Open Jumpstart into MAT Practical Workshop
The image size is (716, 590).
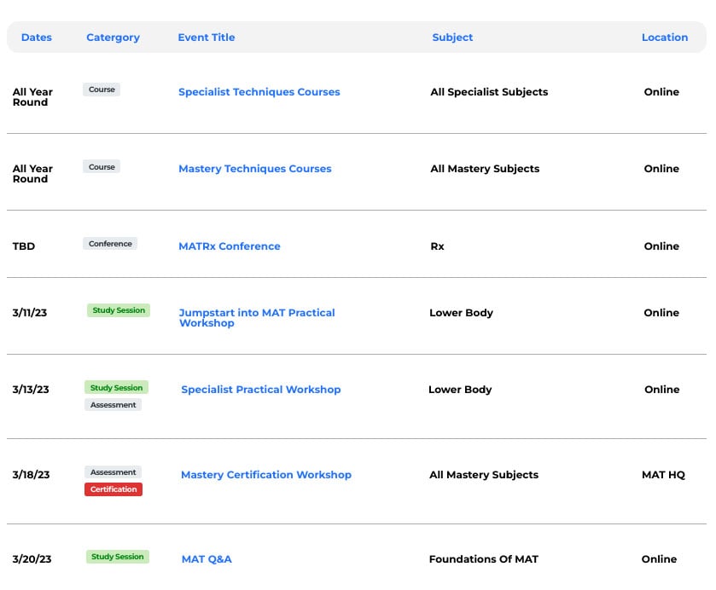[x=257, y=317]
